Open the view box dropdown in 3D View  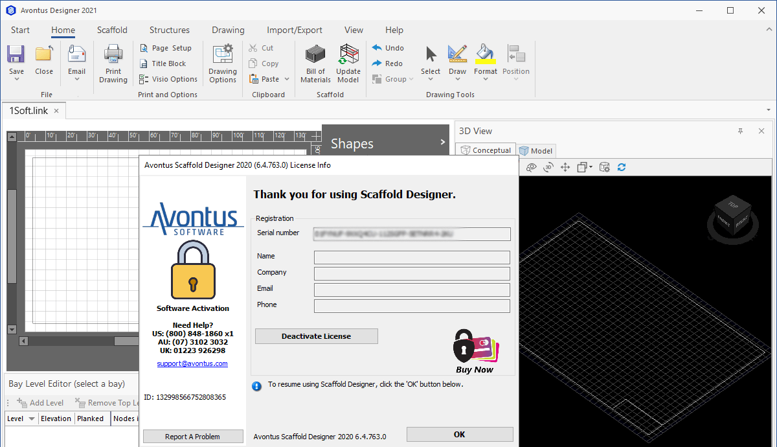pos(591,167)
